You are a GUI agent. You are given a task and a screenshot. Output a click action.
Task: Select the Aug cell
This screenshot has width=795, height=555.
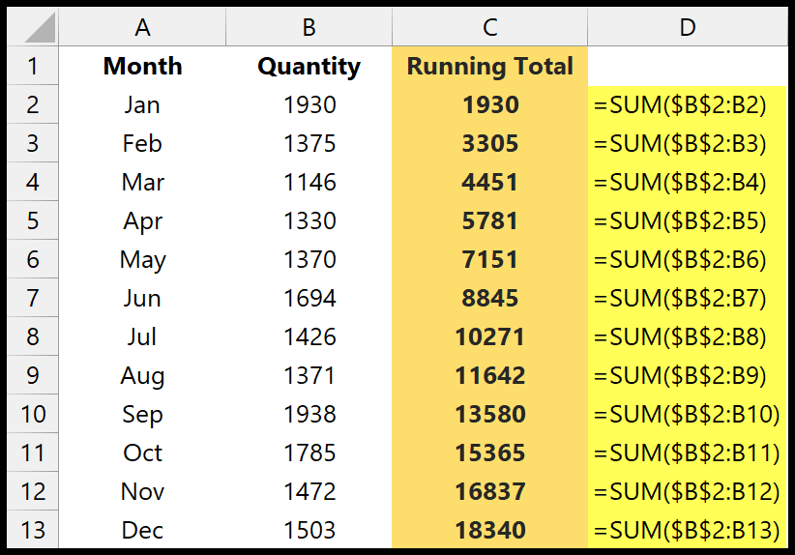click(142, 375)
